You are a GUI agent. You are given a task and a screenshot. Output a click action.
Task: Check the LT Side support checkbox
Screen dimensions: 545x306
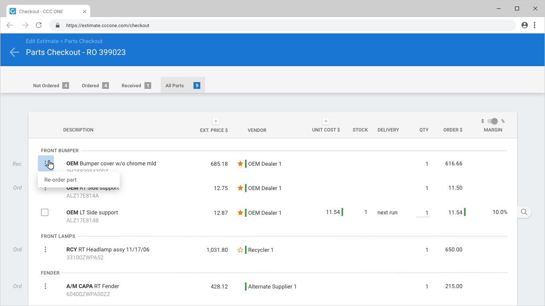(45, 212)
